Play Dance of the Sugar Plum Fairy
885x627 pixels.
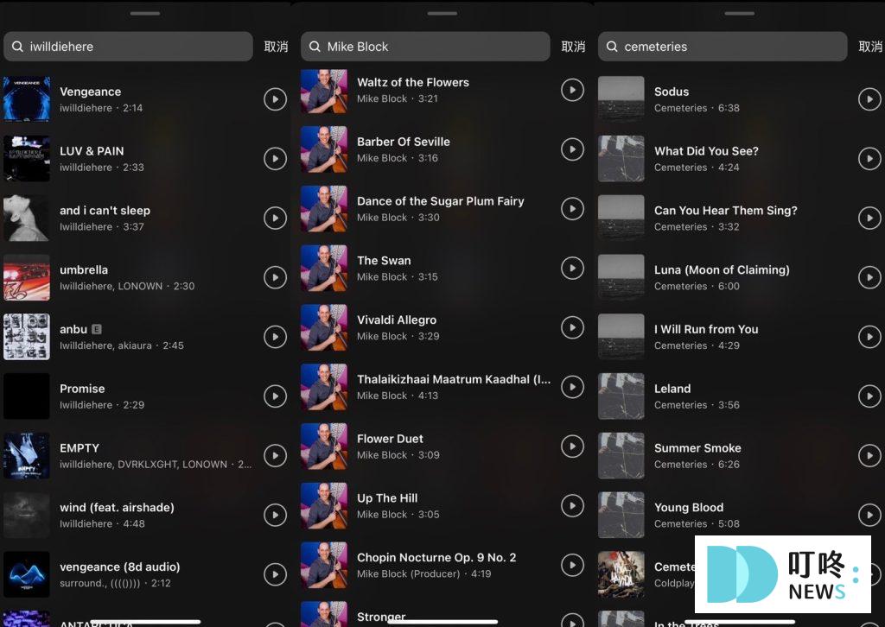pyautogui.click(x=572, y=209)
